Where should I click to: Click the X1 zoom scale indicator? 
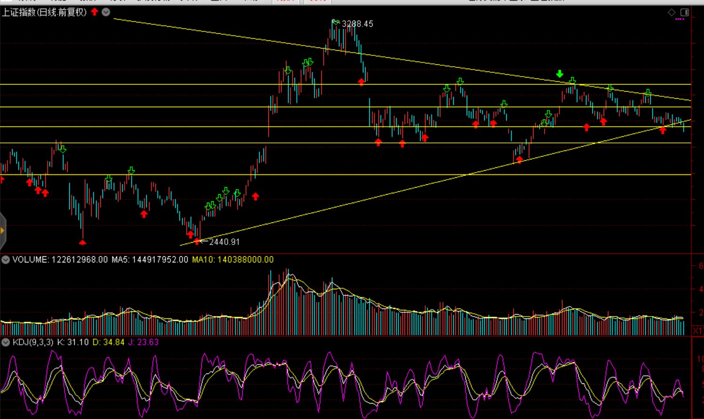click(697, 331)
